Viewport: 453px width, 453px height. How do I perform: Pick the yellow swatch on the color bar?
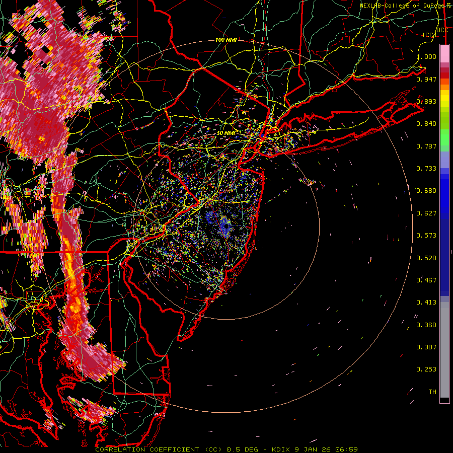tap(444, 99)
